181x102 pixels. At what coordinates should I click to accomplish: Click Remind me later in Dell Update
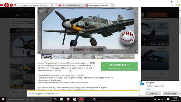(x=171, y=93)
